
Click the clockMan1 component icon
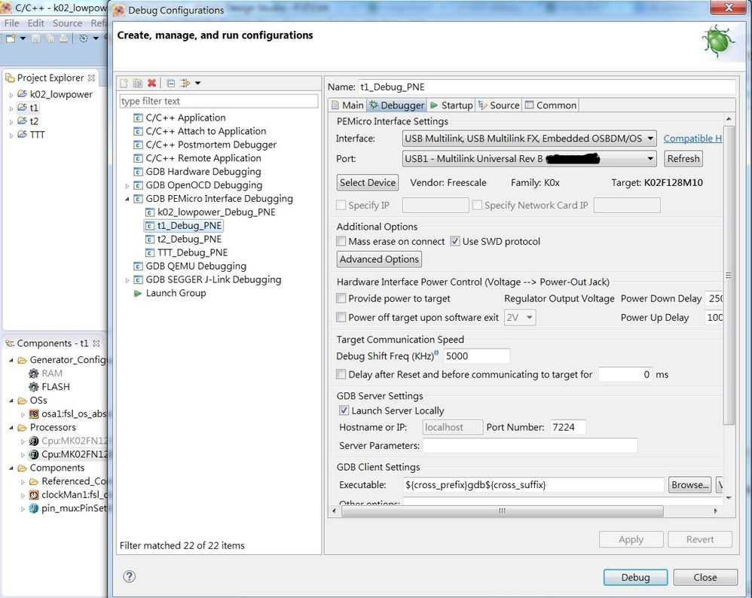[x=34, y=494]
